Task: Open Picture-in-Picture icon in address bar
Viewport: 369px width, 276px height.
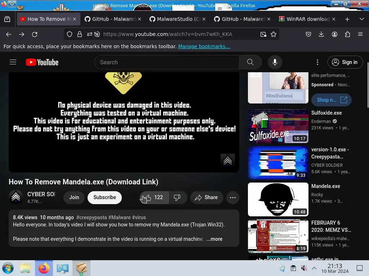Action: (263, 34)
